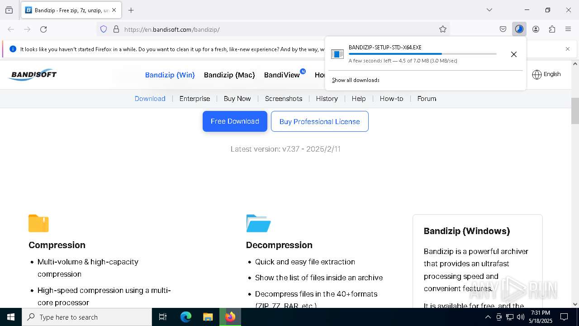The width and height of the screenshot is (579, 326).
Task: Go back to previous page
Action: pos(11,29)
